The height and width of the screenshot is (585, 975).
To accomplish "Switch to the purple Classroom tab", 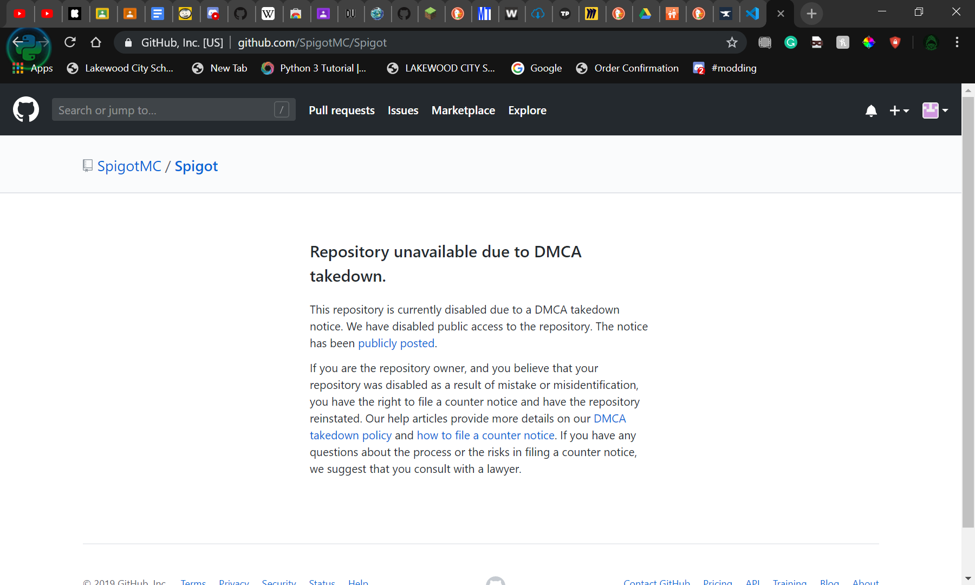I will pos(323,14).
